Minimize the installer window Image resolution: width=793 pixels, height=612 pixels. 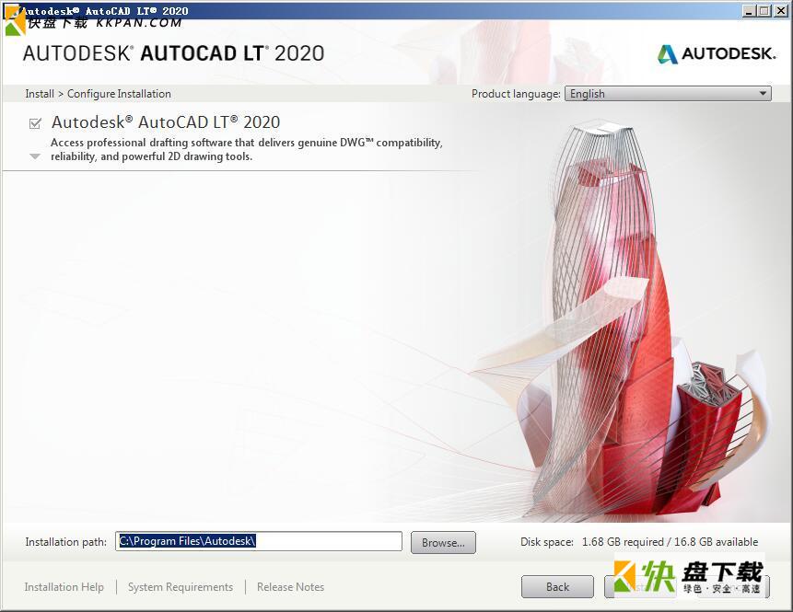[750, 10]
